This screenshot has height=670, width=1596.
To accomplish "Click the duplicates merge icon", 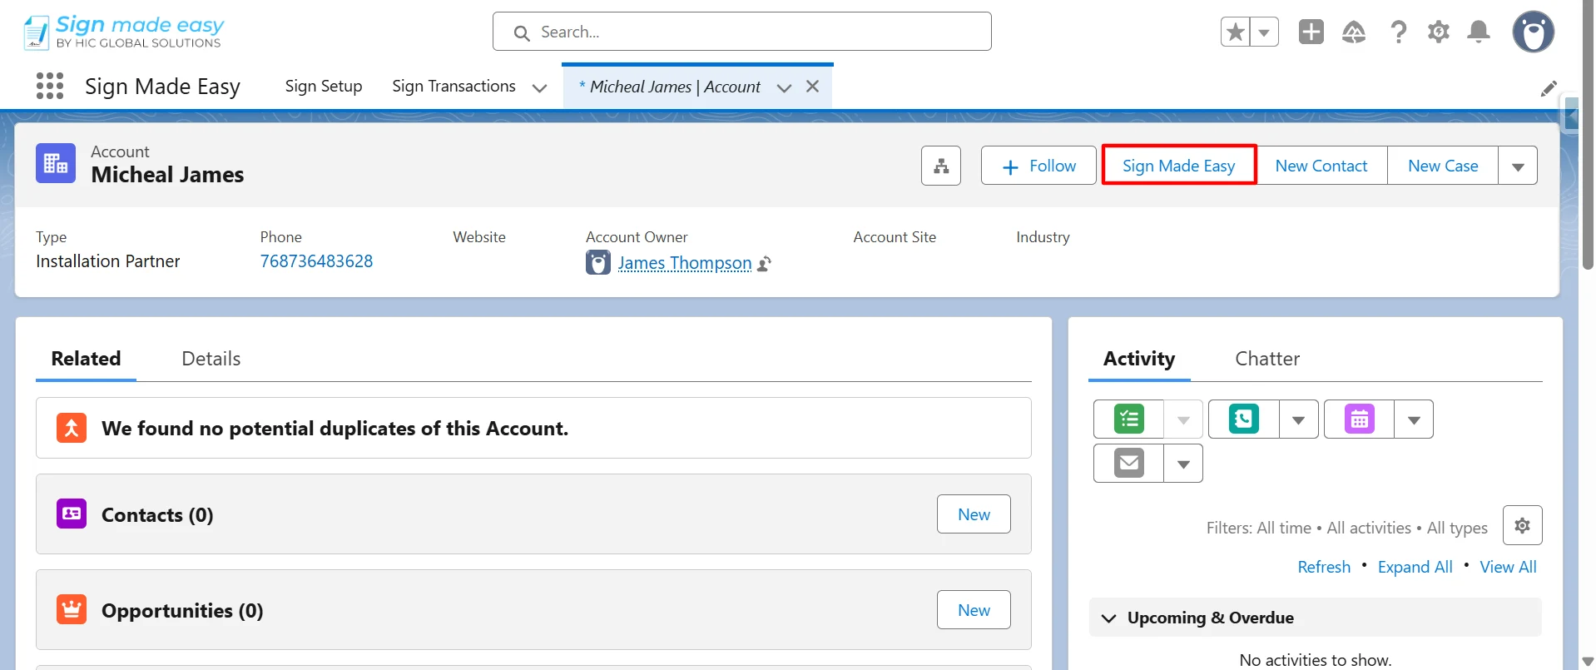I will [x=72, y=428].
